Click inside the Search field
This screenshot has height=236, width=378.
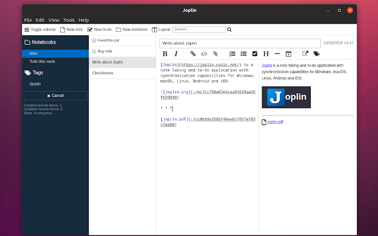click(199, 29)
